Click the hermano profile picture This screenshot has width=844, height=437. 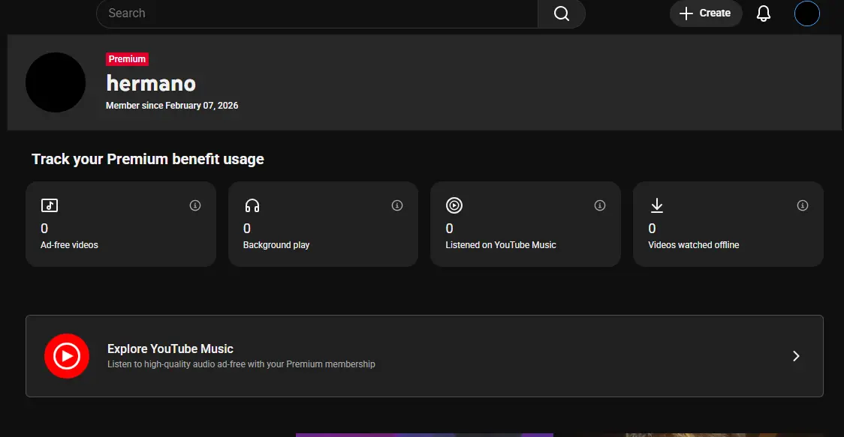click(56, 82)
